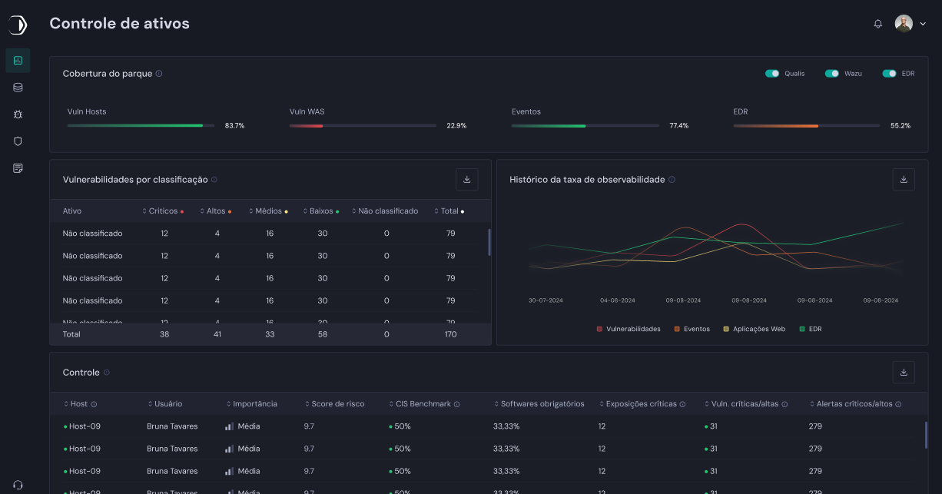Switch off the EDR toggle
Viewport: 942px width, 494px height.
(889, 74)
